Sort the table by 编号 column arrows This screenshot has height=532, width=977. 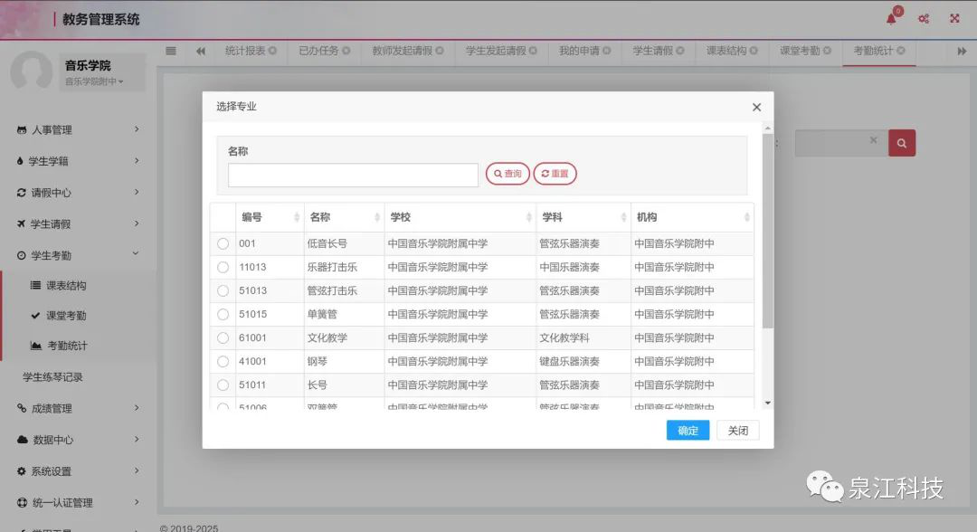click(297, 217)
